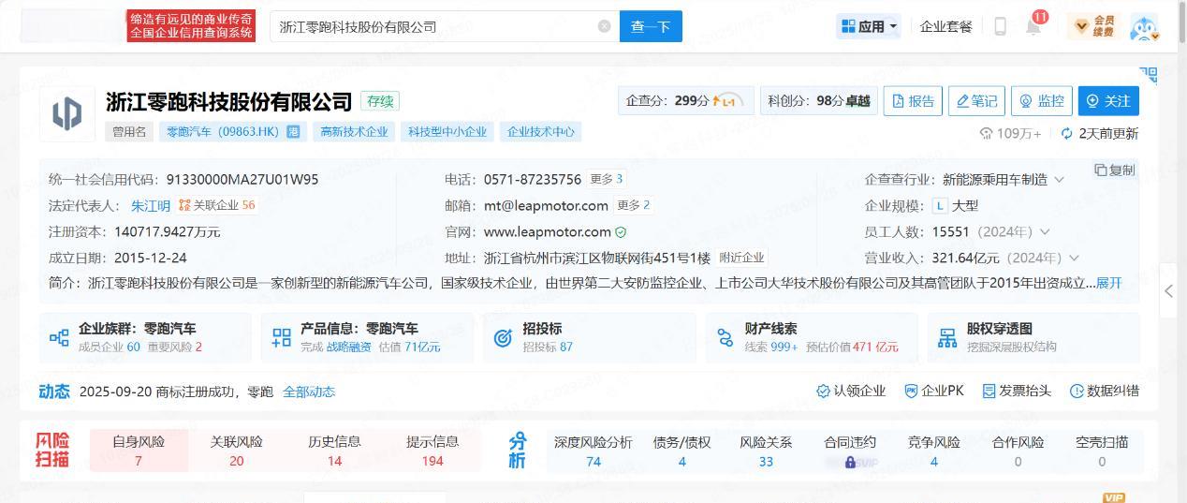Open the 产品信息 零跑汽车 card
Screen dimensions: 1187x503
pos(368,337)
